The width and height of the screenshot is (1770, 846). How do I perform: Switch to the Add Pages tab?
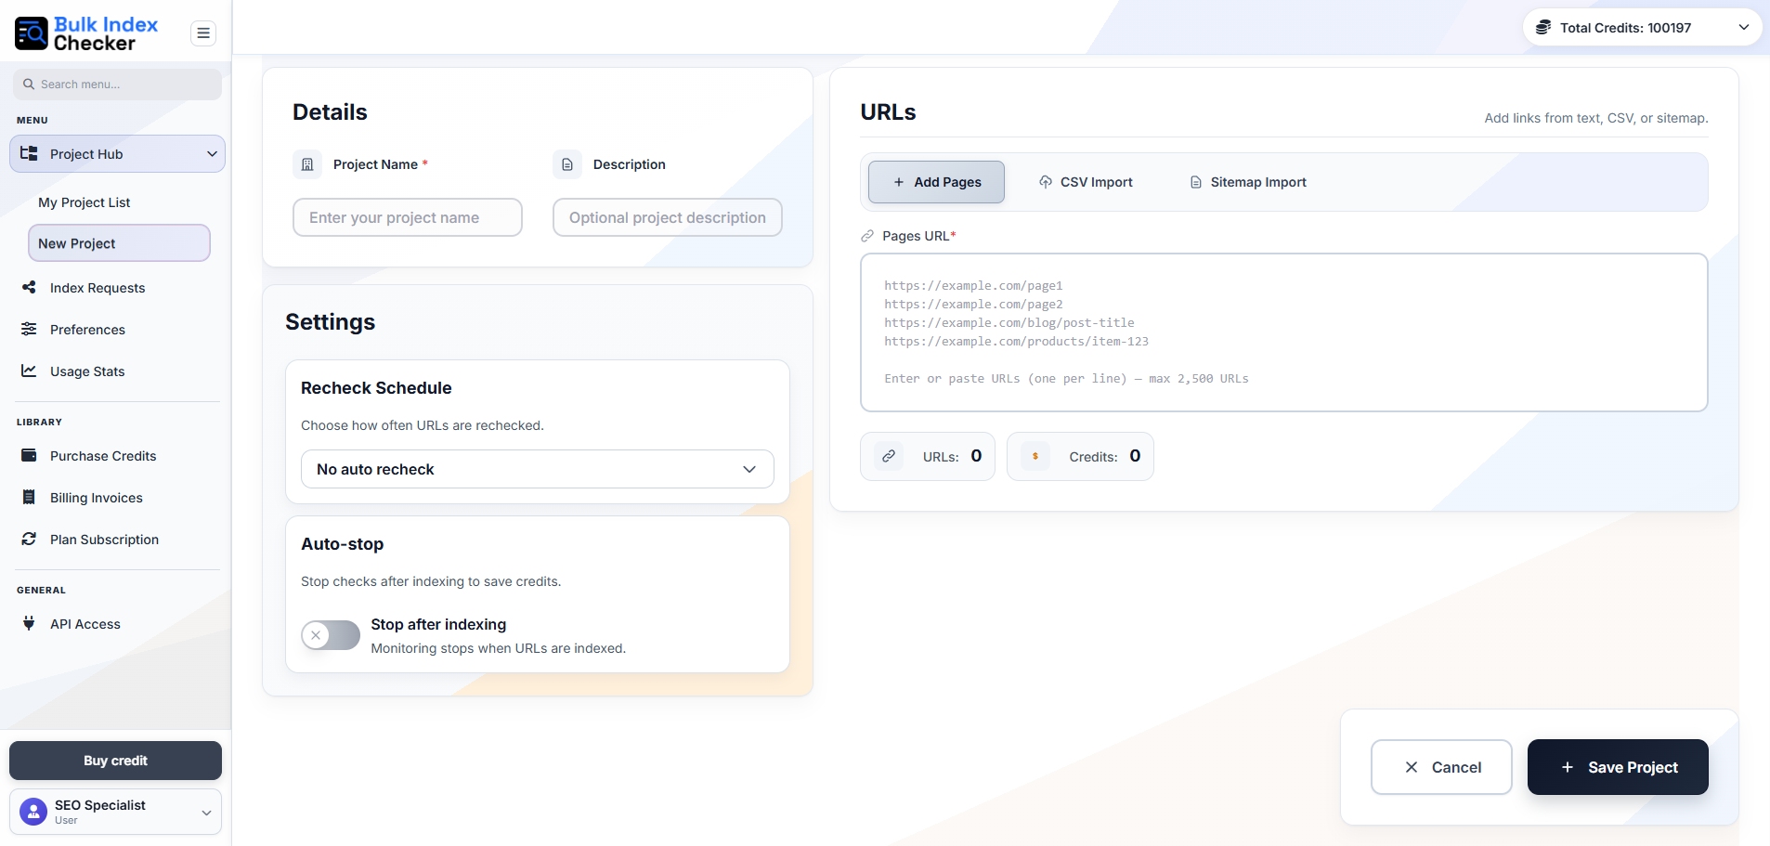coord(936,182)
